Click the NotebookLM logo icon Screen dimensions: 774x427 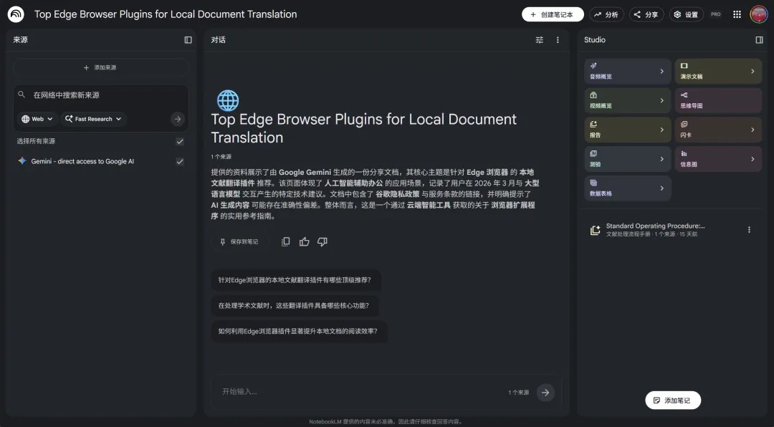16,14
